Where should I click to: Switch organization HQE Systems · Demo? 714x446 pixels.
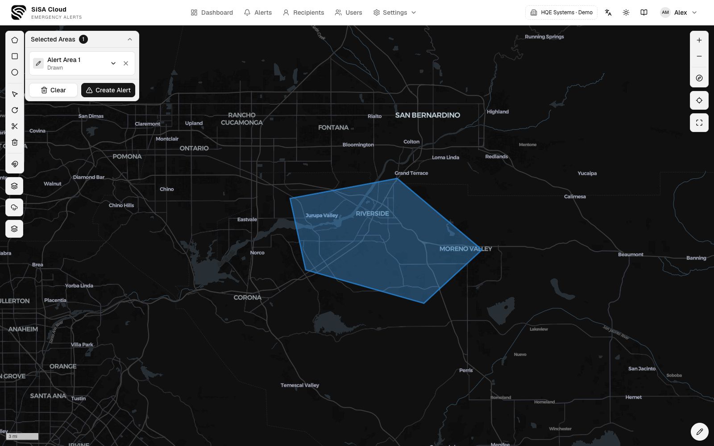pos(561,12)
